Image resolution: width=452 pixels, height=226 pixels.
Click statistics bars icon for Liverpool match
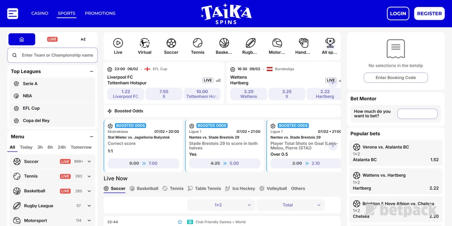218,81
